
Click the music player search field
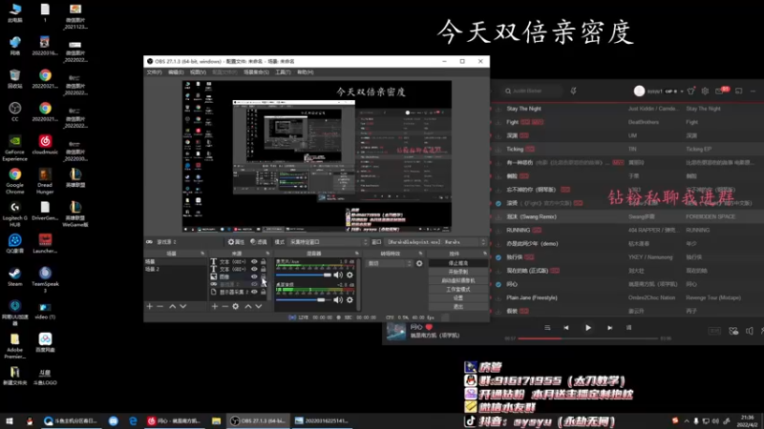pos(534,91)
